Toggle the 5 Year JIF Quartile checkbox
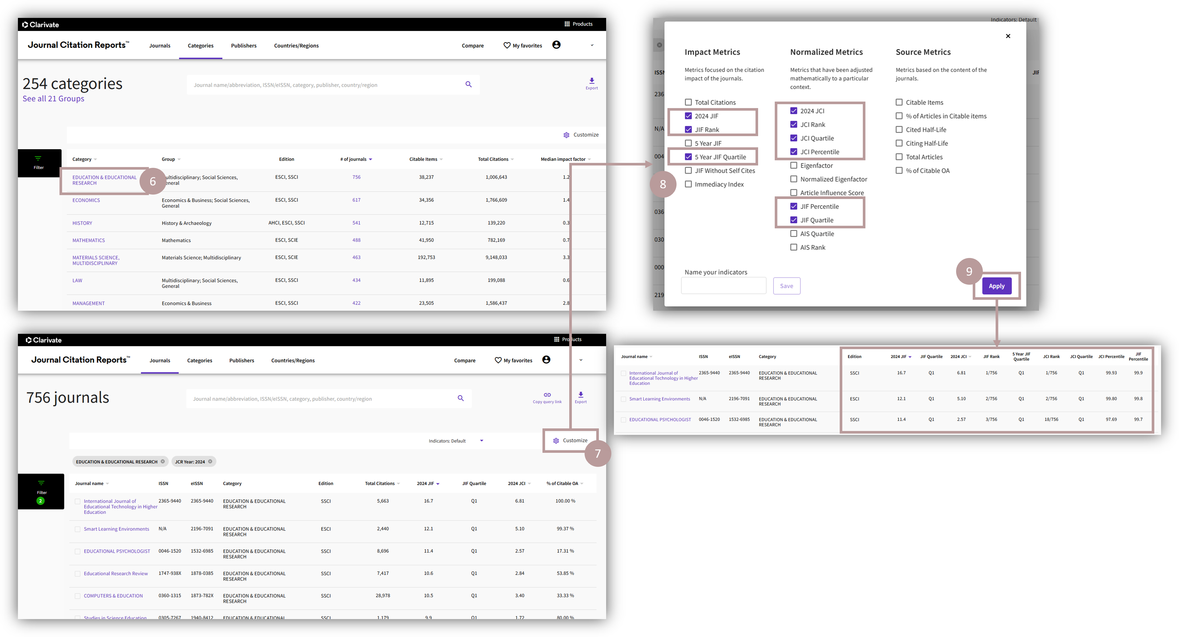Image resolution: width=1179 pixels, height=637 pixels. click(x=688, y=156)
